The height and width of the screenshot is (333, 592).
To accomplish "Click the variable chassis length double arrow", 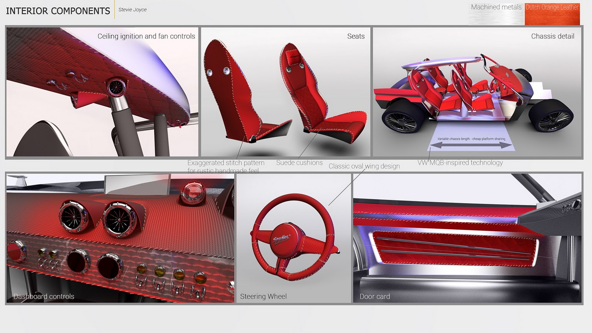I will 471,146.
